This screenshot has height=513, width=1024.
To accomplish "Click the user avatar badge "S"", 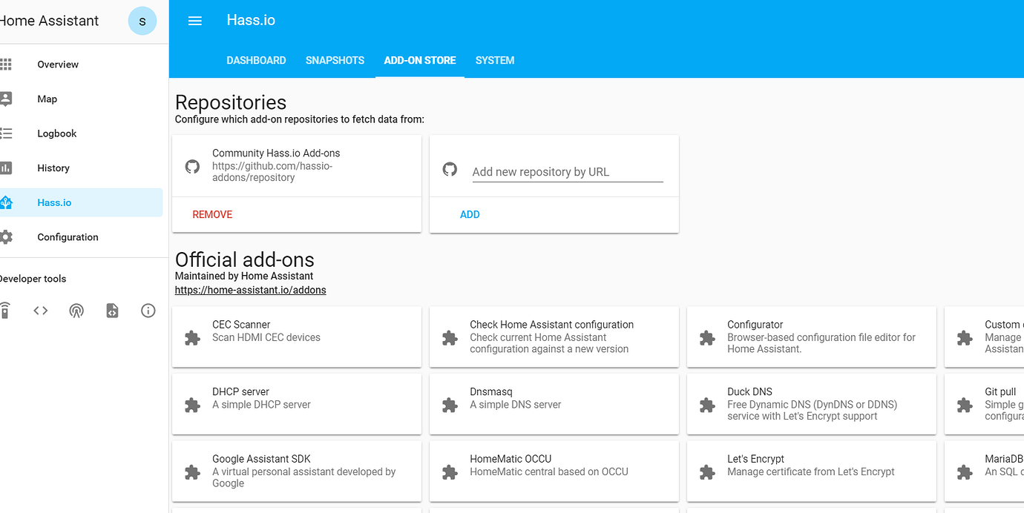I will (142, 21).
